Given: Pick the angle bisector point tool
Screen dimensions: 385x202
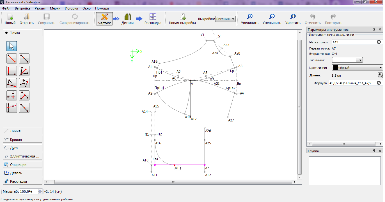Looking at the screenshot, I should click(24, 71).
